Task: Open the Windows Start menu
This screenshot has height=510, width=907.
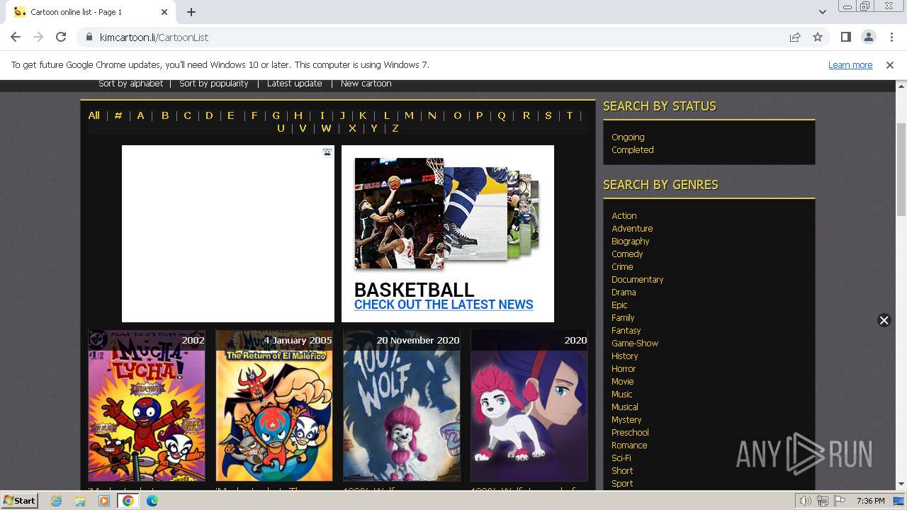Action: [19, 500]
